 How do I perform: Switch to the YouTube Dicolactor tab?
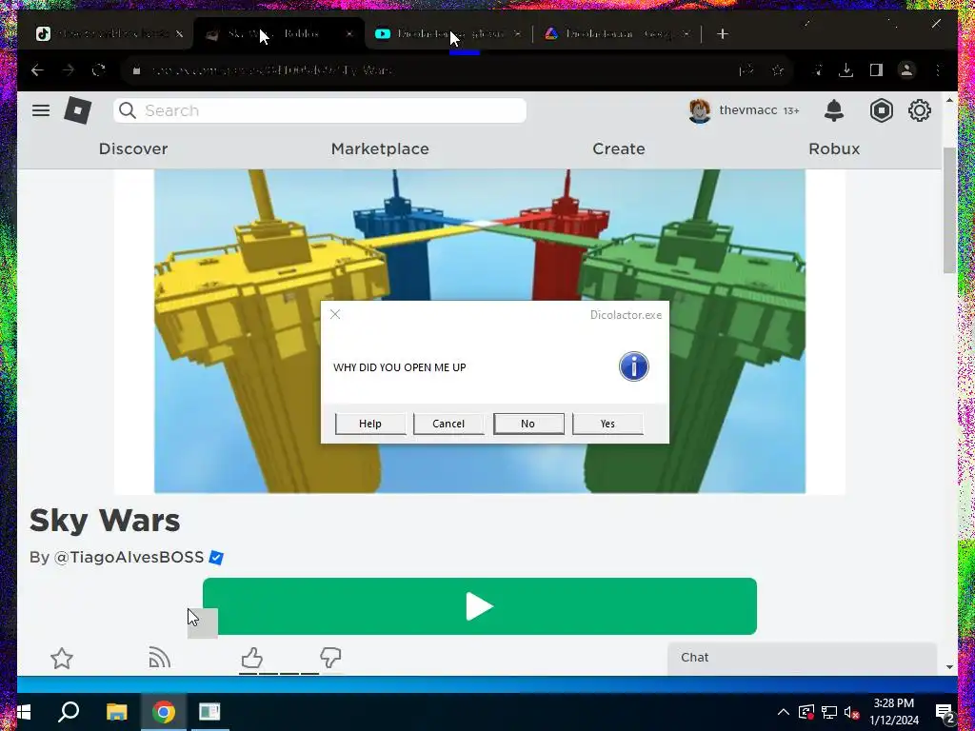coord(449,33)
